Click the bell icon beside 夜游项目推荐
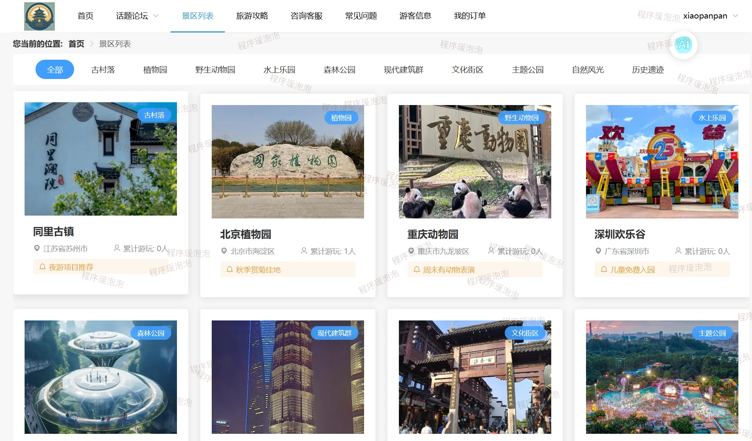This screenshot has height=441, width=752. click(x=42, y=267)
